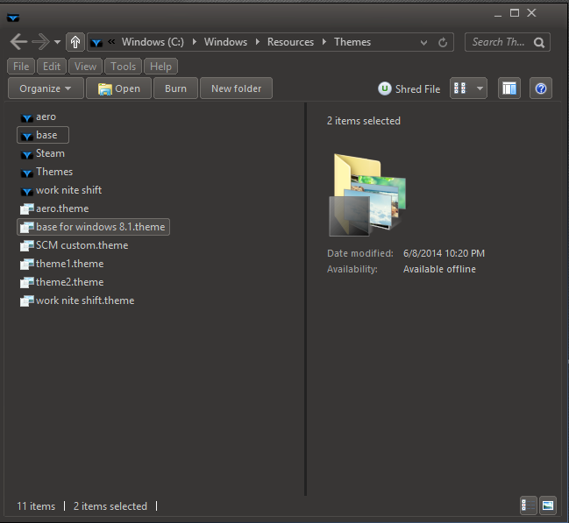569x523 pixels.
Task: Open the Organize dropdown
Action: pyautogui.click(x=46, y=88)
